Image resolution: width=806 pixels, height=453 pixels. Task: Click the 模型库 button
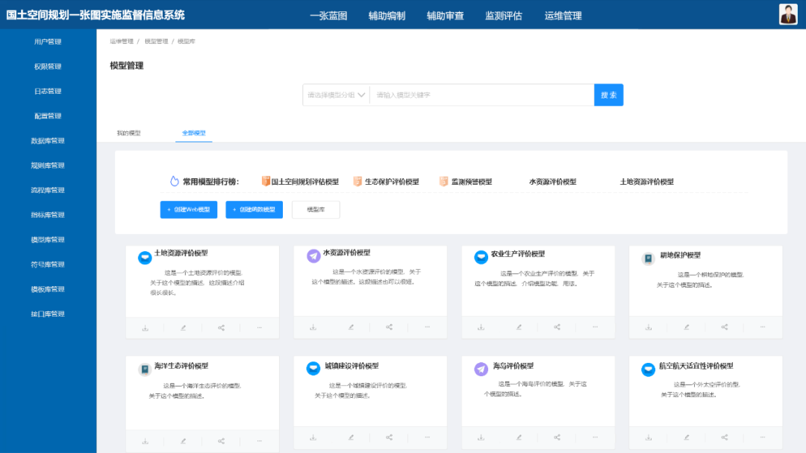point(316,209)
